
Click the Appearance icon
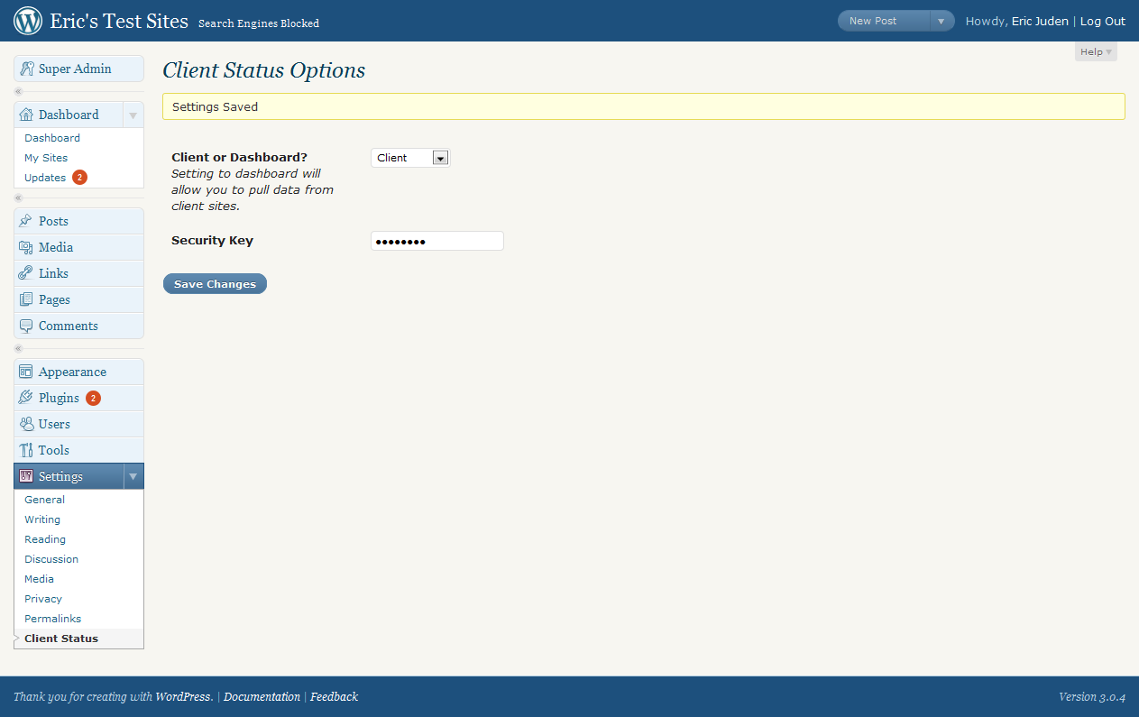point(26,372)
